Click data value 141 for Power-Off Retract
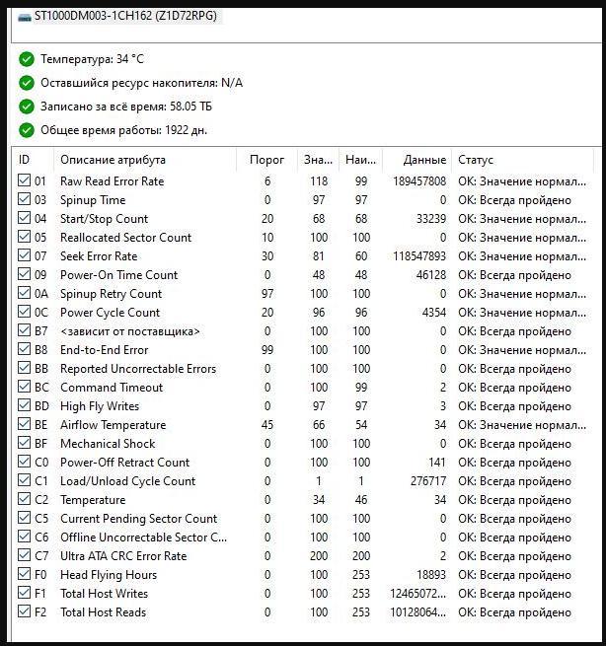This screenshot has width=606, height=646. 437,463
